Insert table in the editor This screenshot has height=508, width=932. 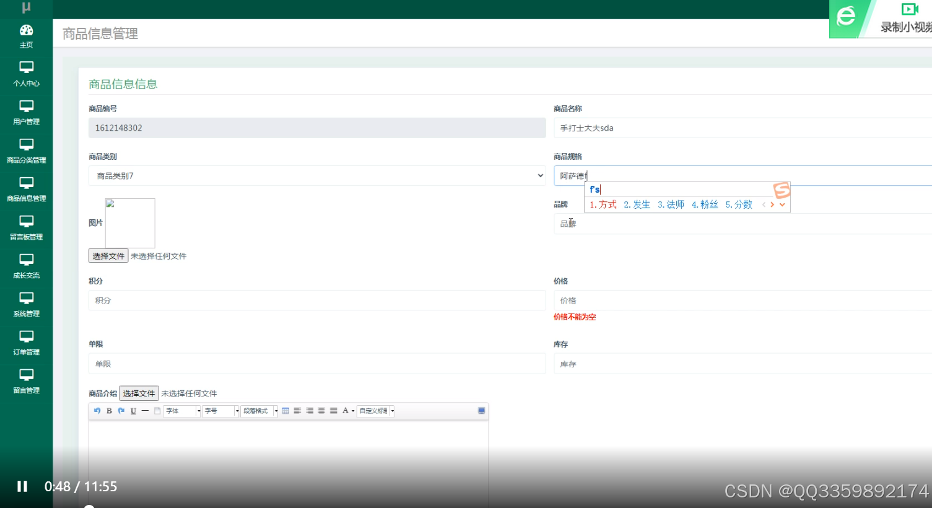285,411
